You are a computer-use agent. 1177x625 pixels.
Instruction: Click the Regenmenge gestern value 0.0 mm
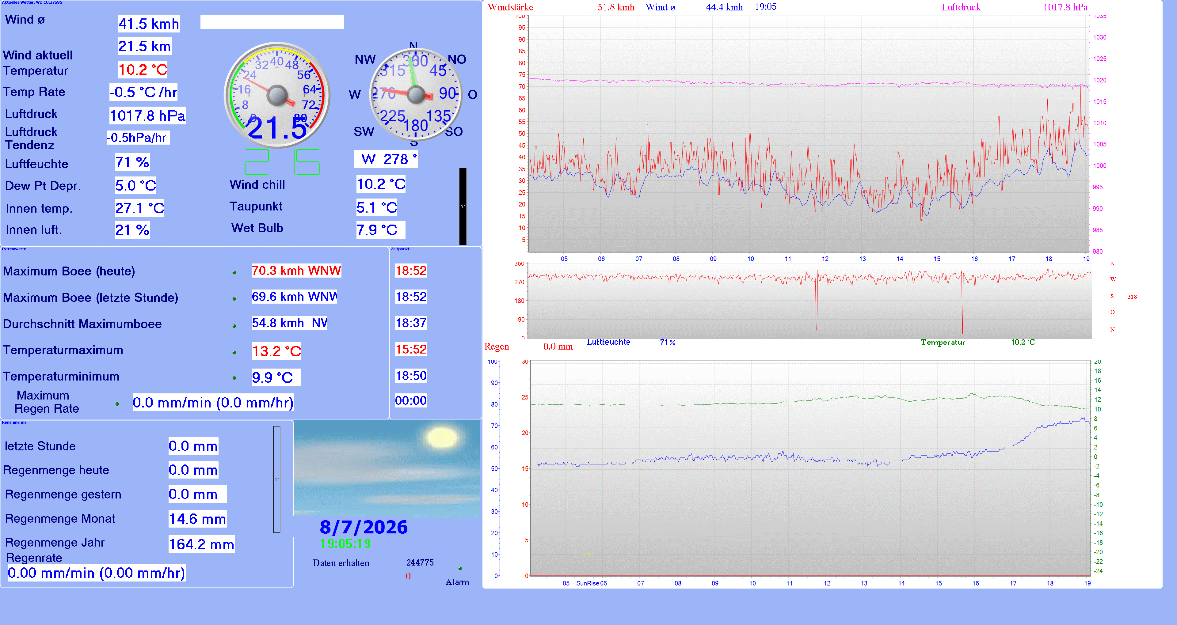click(197, 494)
